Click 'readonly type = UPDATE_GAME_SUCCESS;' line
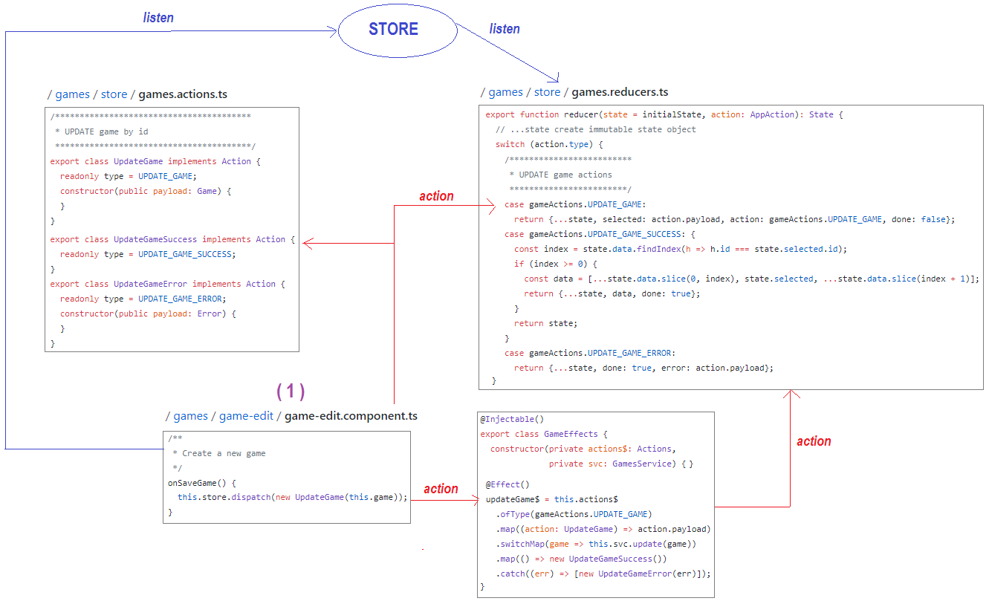Viewport: 989px width, 601px height. coord(147,254)
